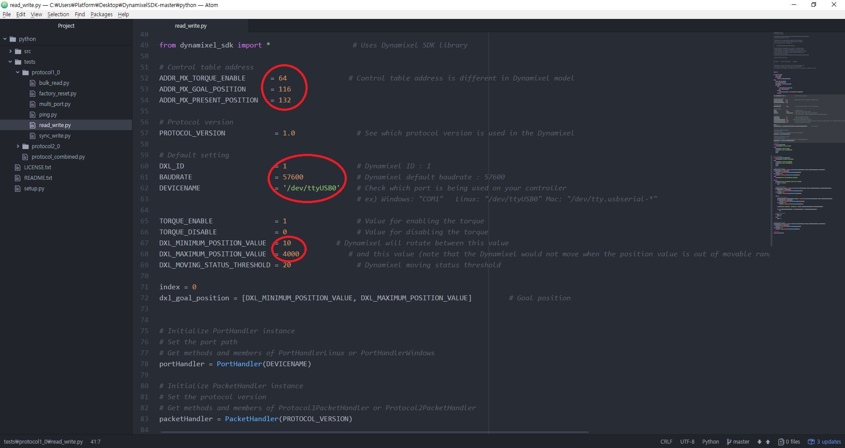Switch to the read_write.py editor tab
The height and width of the screenshot is (448, 845).
pos(191,26)
